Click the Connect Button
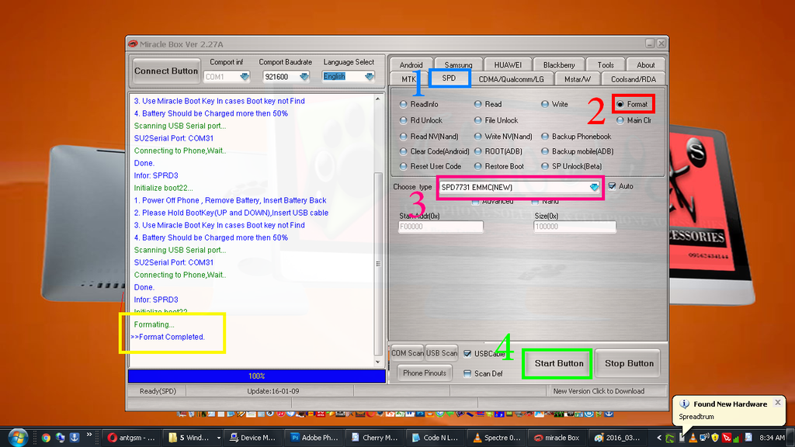795x447 pixels. tap(166, 71)
